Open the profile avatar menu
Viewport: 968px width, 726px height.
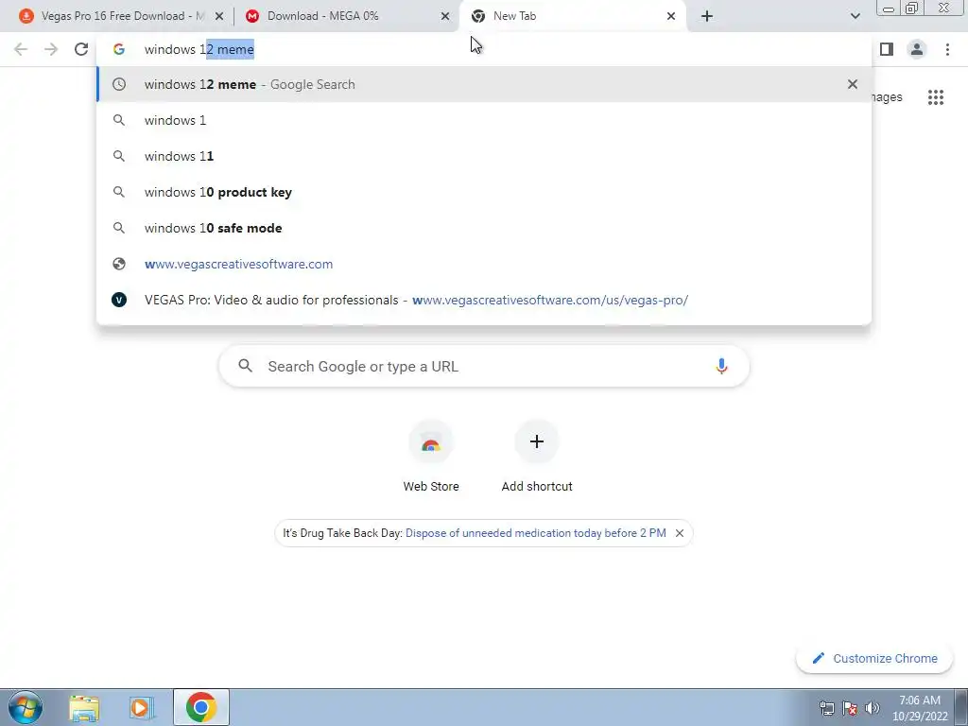tap(917, 49)
